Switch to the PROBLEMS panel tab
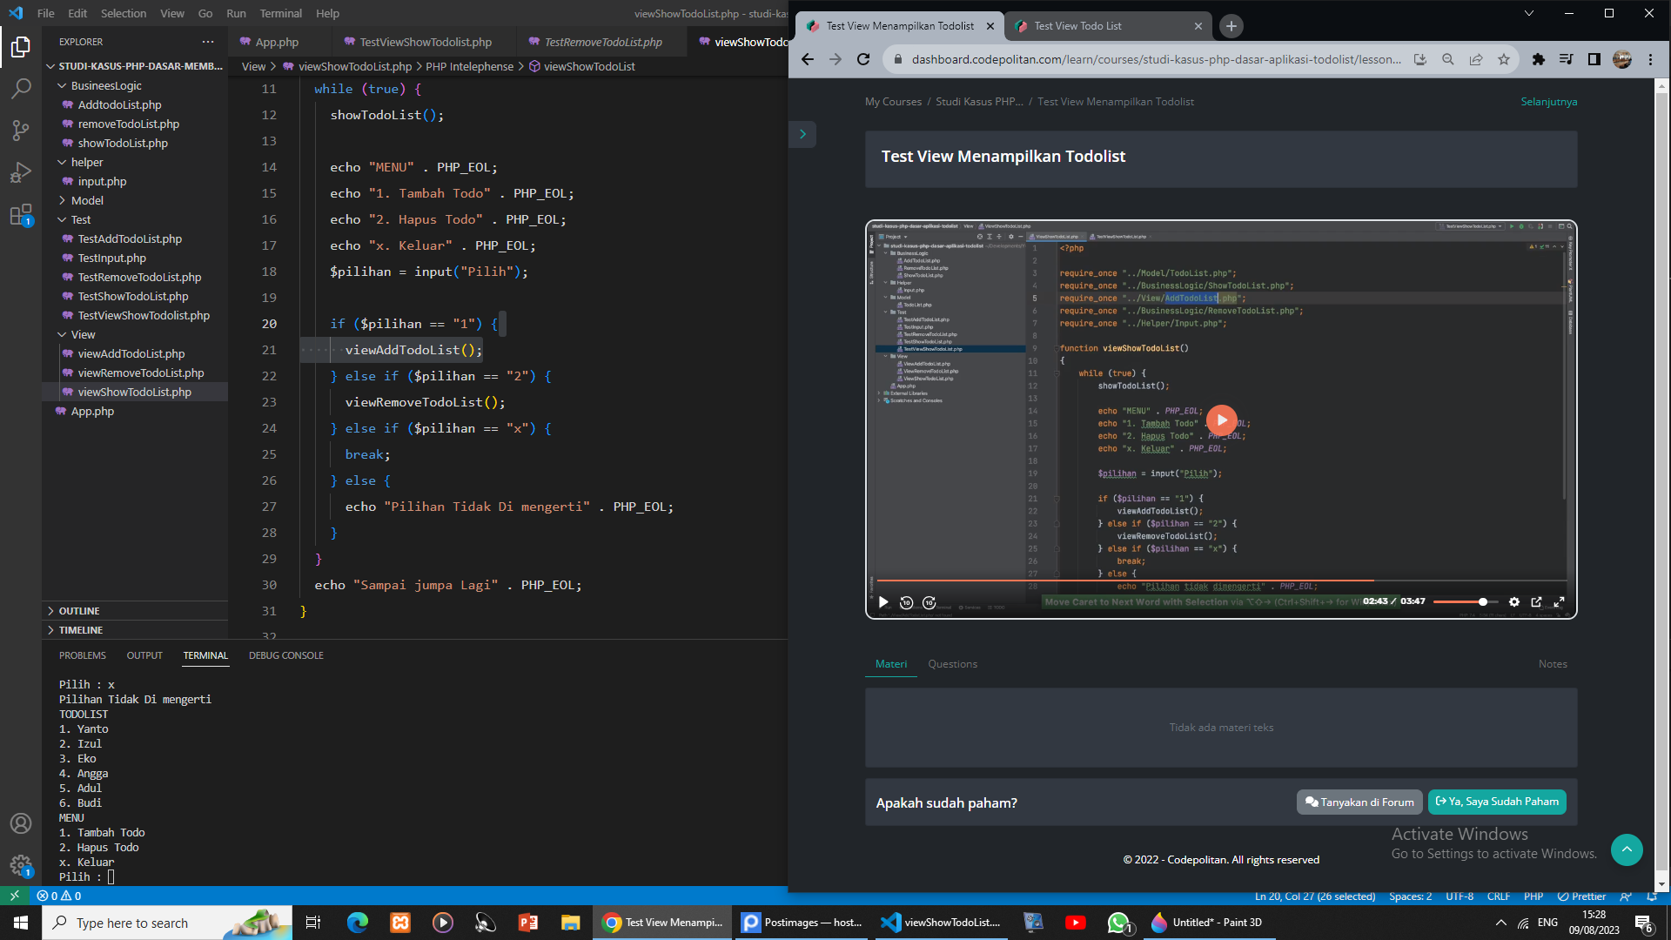Viewport: 1671px width, 940px height. [83, 655]
